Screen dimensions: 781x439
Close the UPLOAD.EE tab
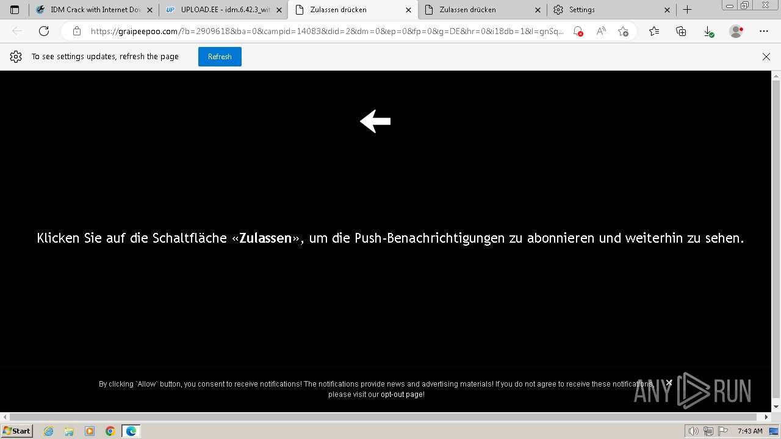pyautogui.click(x=279, y=10)
